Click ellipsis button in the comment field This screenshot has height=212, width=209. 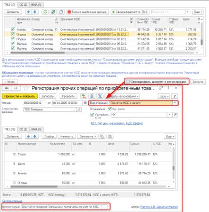105,207
